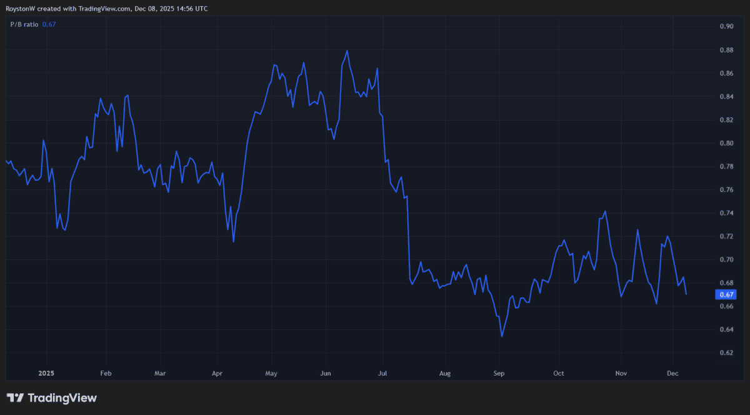Click the Apr label on the time axis
750x415 pixels.
pos(217,373)
